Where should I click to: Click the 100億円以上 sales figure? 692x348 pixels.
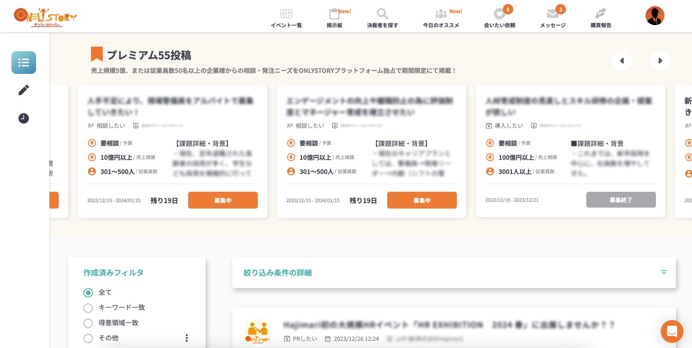pos(516,157)
